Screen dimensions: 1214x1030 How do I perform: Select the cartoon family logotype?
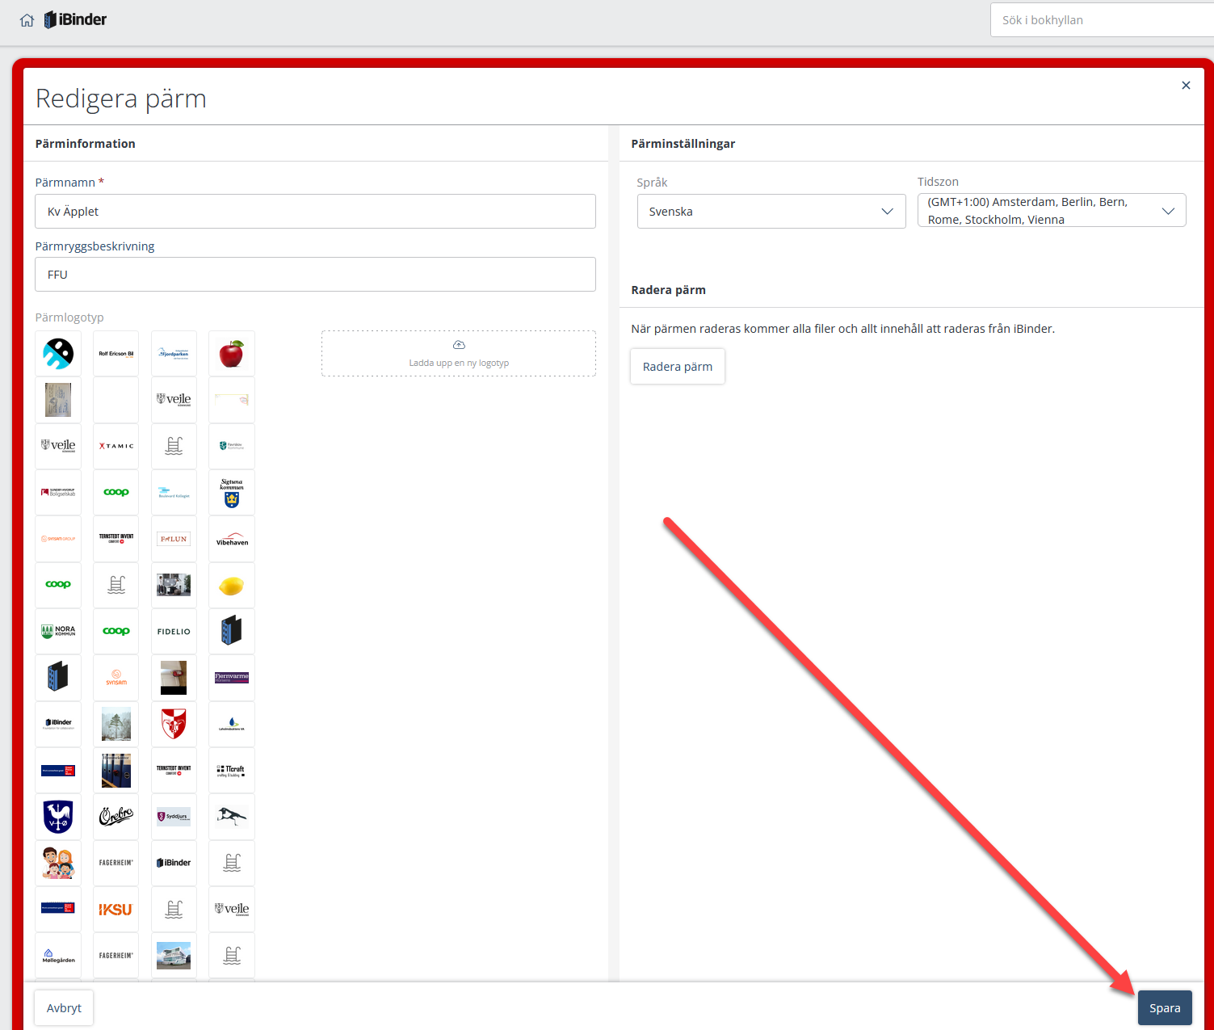pyautogui.click(x=58, y=863)
